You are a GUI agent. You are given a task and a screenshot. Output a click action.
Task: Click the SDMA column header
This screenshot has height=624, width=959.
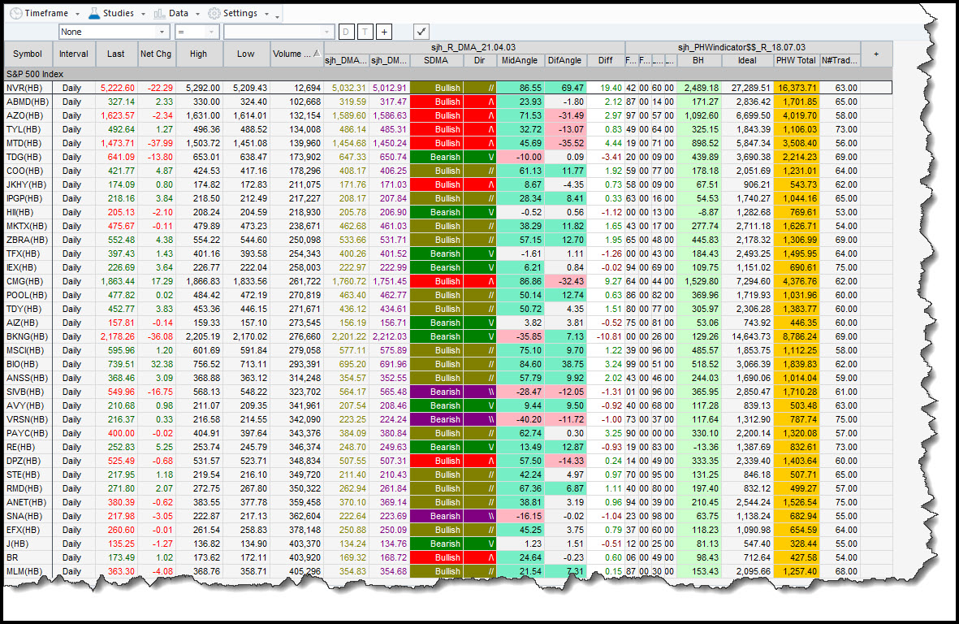click(436, 61)
